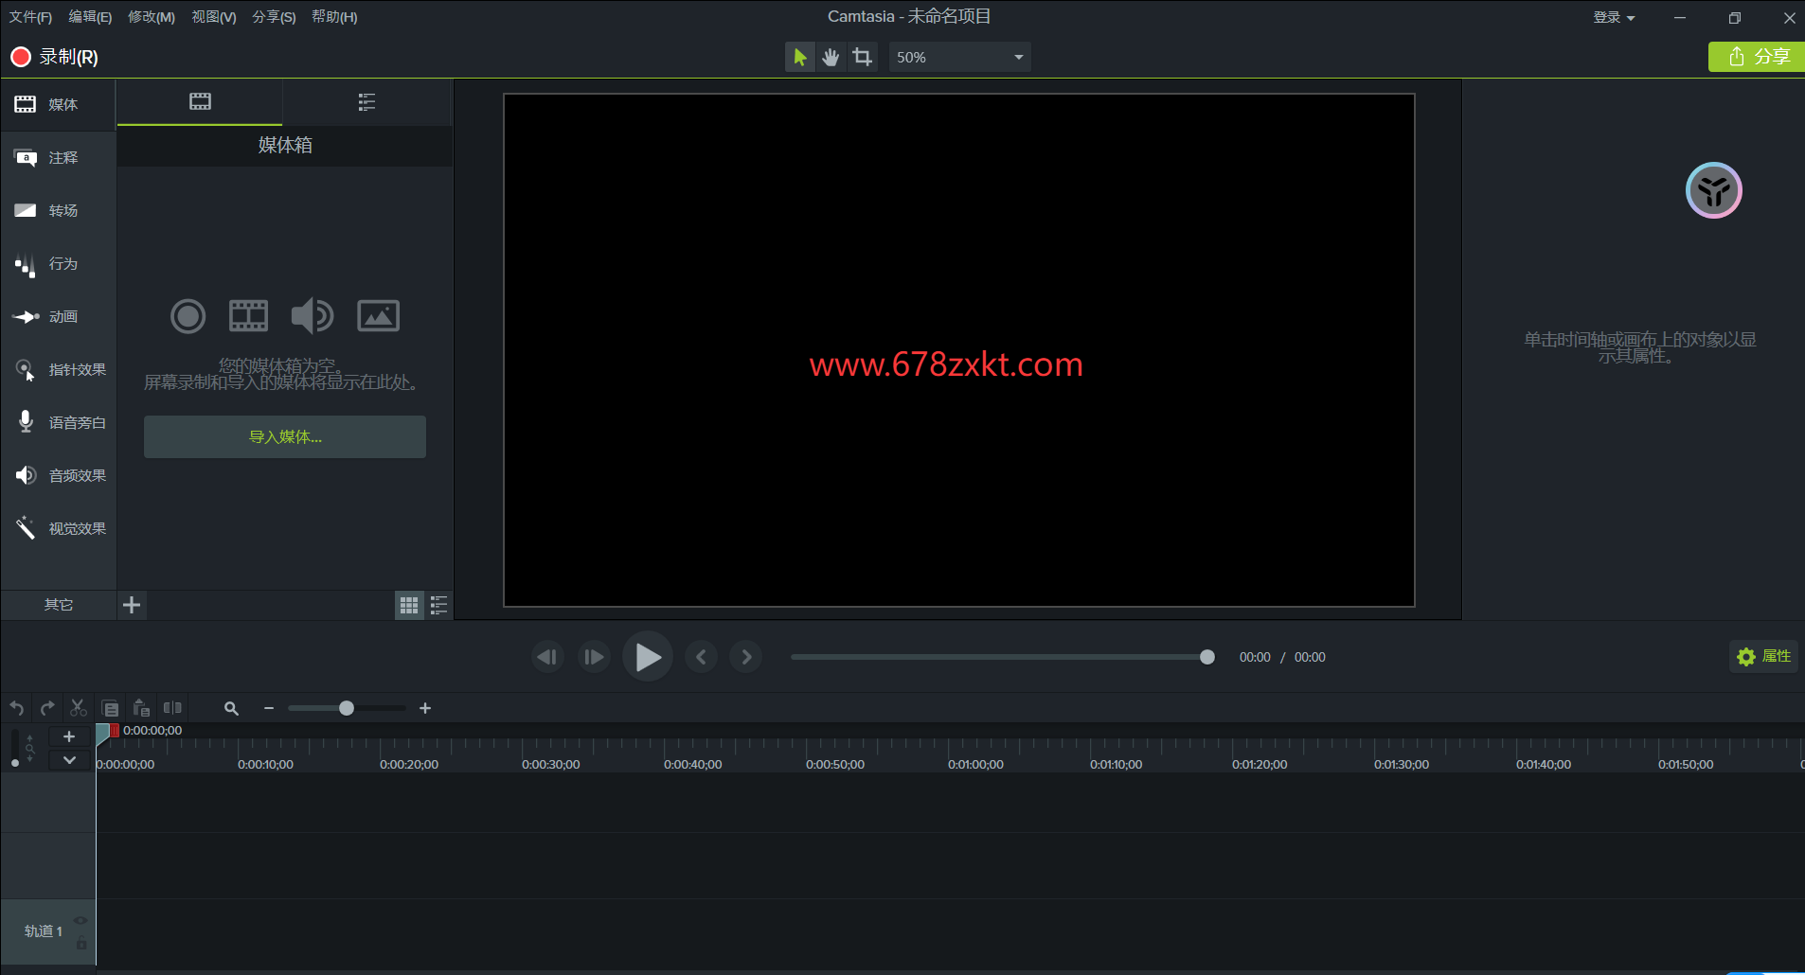Click the undo arrow in timeline toolbar
Image resolution: width=1805 pixels, height=975 pixels.
[17, 708]
